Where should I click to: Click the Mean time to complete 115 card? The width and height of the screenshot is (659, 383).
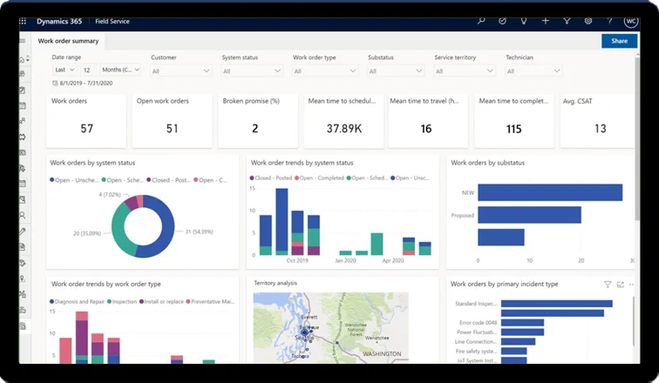(x=514, y=121)
